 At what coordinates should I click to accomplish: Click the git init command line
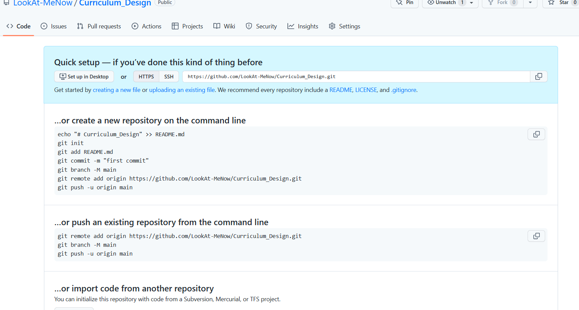71,143
